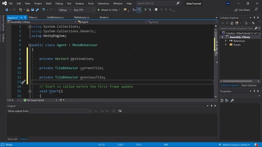Click the Visual Studio logo icon
Screen dimensions: 262x147
[x=5, y=3]
